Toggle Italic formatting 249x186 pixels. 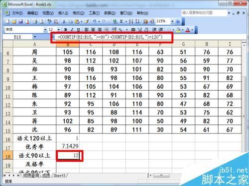(x=72, y=30)
